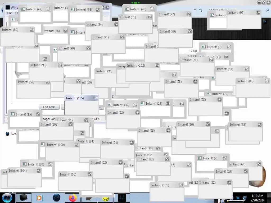Close the Irritant! (90) window
The image size is (271, 203).
[x=88, y=48]
